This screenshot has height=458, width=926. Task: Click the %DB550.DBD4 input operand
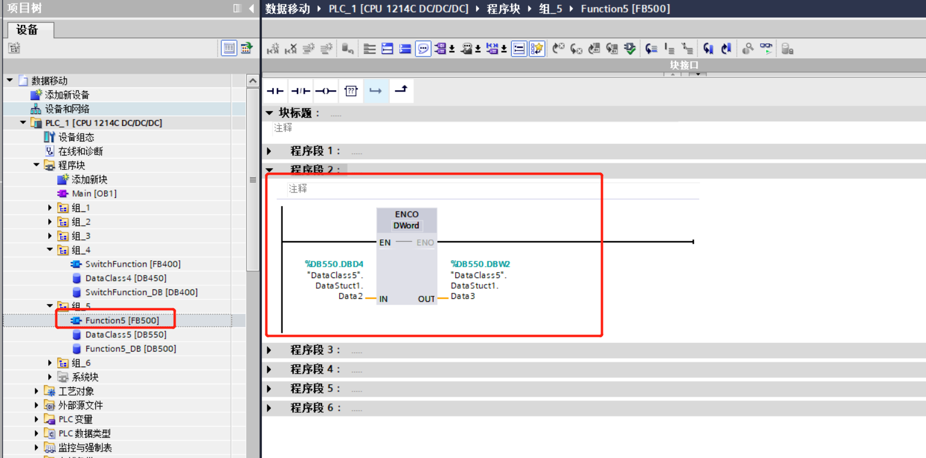point(334,264)
